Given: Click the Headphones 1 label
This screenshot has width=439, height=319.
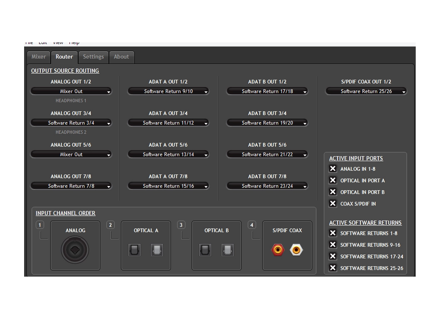Looking at the screenshot, I should 71,101.
